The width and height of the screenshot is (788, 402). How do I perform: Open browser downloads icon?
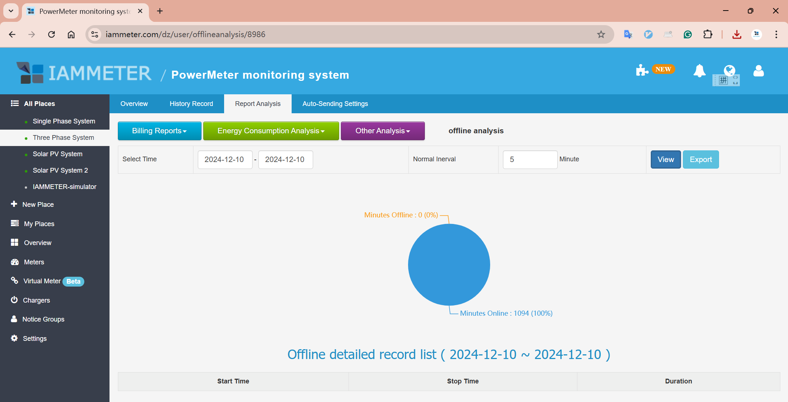(737, 34)
